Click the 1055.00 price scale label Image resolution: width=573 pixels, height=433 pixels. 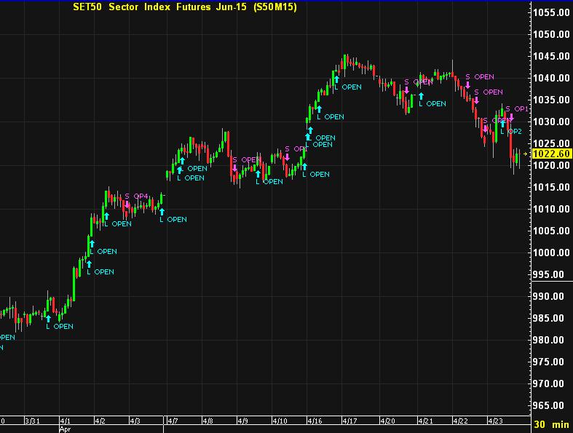550,12
